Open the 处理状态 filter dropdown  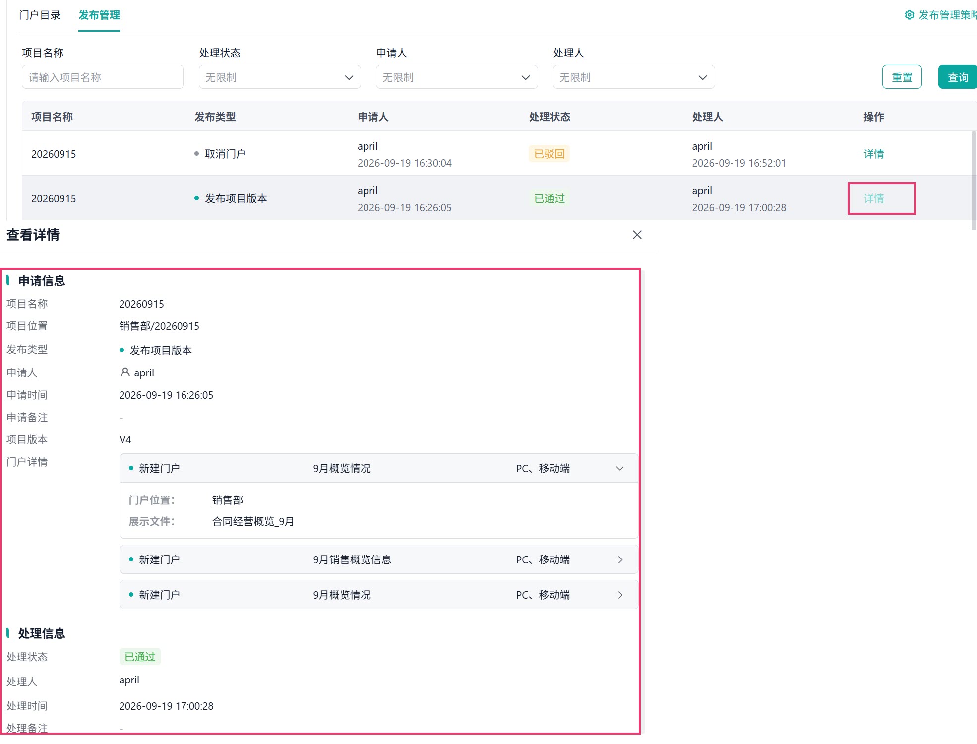(x=280, y=77)
